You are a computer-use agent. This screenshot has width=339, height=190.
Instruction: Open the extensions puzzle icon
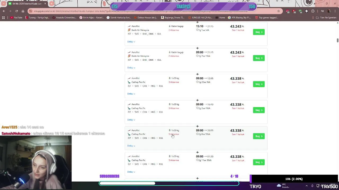pyautogui.click(x=313, y=11)
